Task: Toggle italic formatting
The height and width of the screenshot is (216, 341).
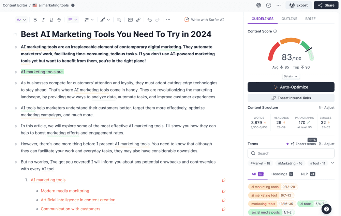Action: (x=43, y=20)
